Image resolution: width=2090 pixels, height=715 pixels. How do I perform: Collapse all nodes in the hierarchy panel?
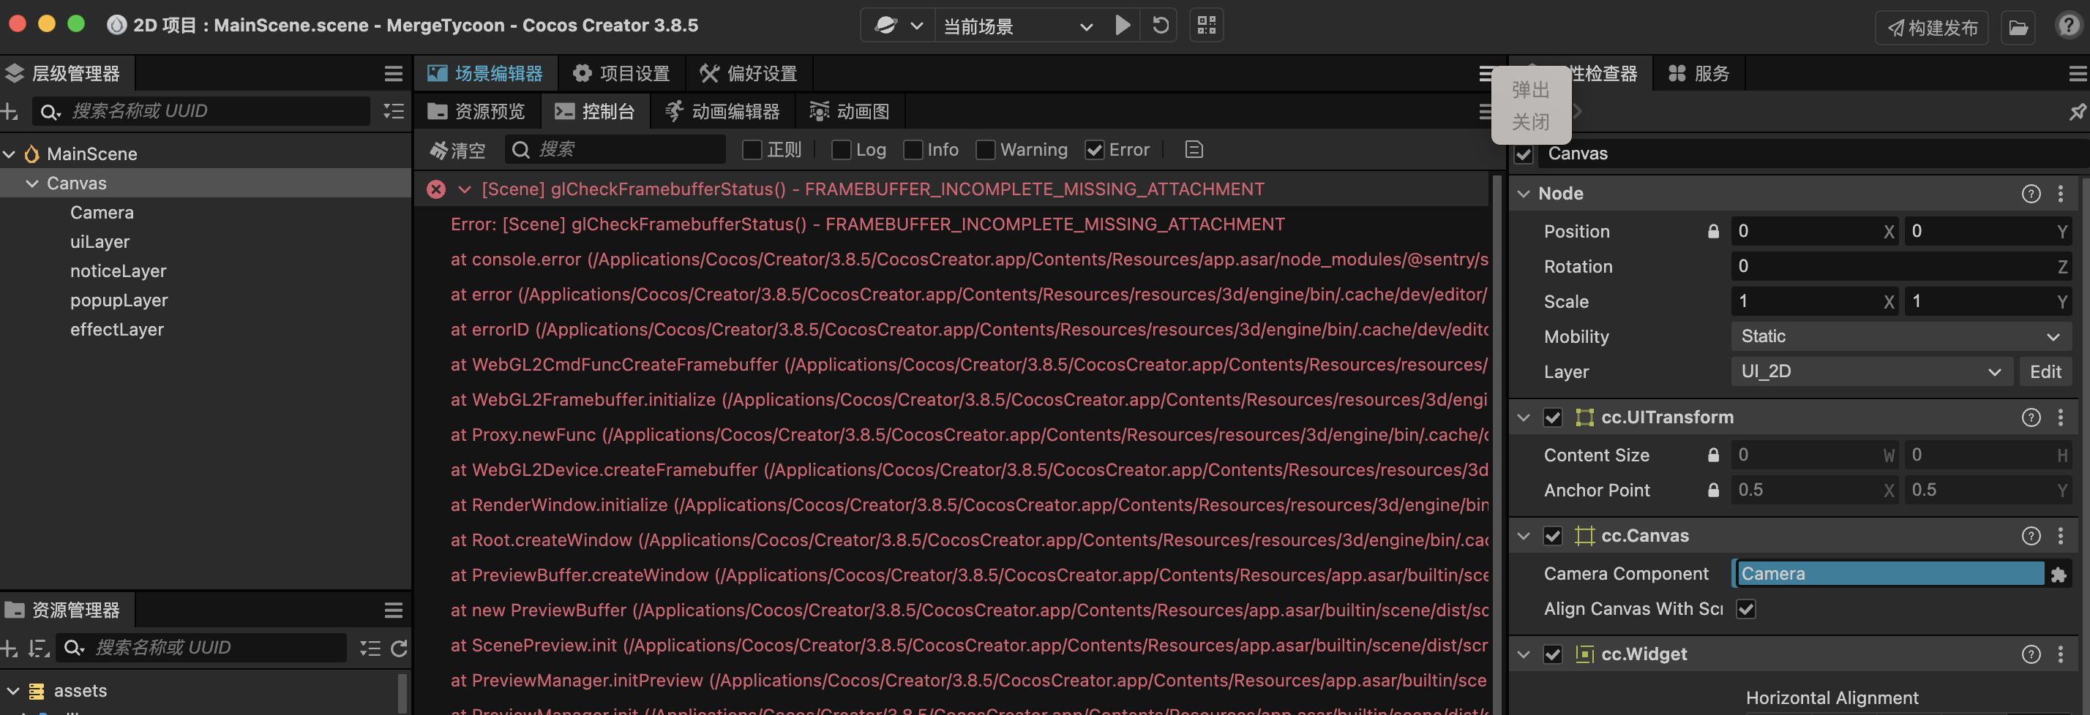pyautogui.click(x=394, y=111)
